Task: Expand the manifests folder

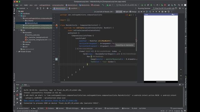Action: (x=19, y=14)
